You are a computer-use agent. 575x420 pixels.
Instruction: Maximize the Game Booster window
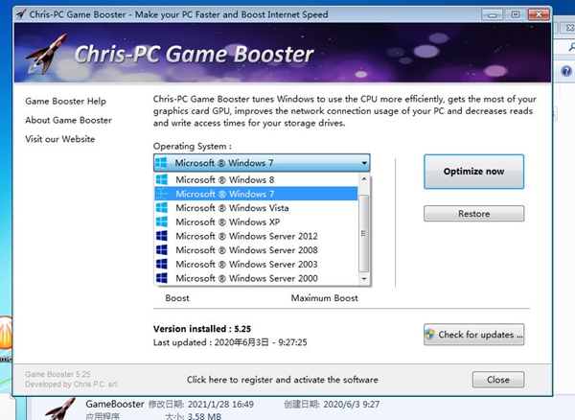[516, 14]
